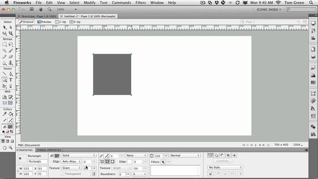The height and width of the screenshot is (179, 318).
Task: Switch to Standard Screen view mode
Action: tap(3, 141)
